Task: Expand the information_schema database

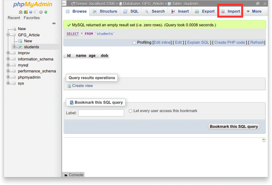Action: [8, 59]
